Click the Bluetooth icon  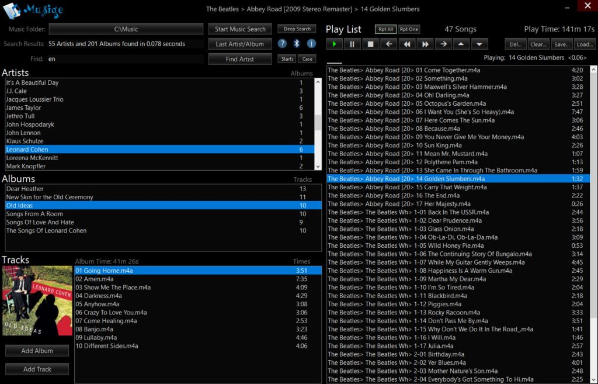pyautogui.click(x=297, y=44)
